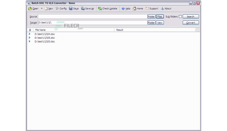
Task: Enable the Sub folders checkbox
Action: point(180,17)
